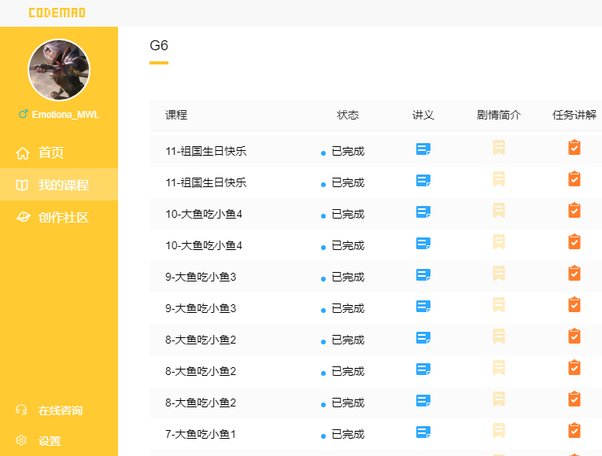Open story intro bookmark for 7-大鱼吃小鱼1

tap(499, 430)
